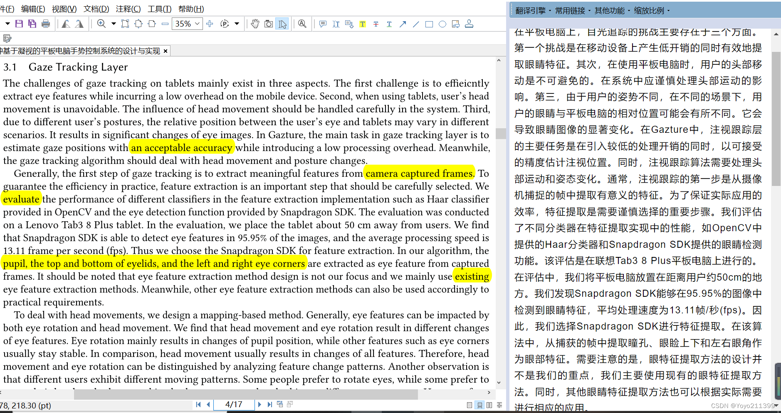Image resolution: width=781 pixels, height=413 pixels.
Task: Open the 文档(D) menu
Action: pos(96,9)
